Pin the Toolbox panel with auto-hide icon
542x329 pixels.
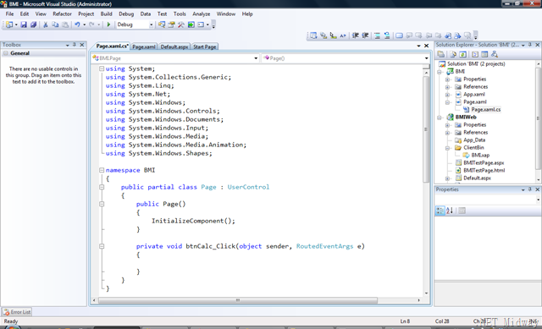pos(75,45)
